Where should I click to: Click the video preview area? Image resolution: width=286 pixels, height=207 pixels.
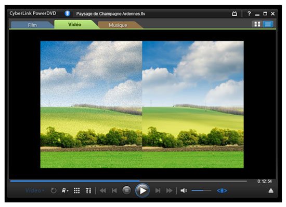(x=142, y=104)
